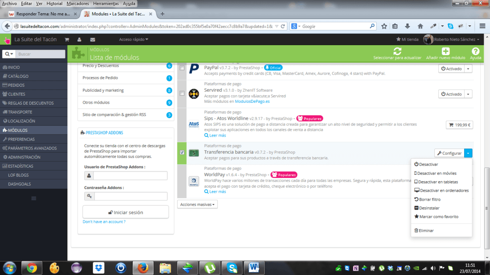This screenshot has height=275, width=490.
Task: Open a new browser tab
Action: [x=162, y=14]
